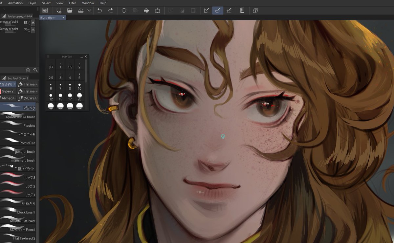The height and width of the screenshot is (243, 394).
Task: Redo the undone action
Action: click(x=111, y=11)
